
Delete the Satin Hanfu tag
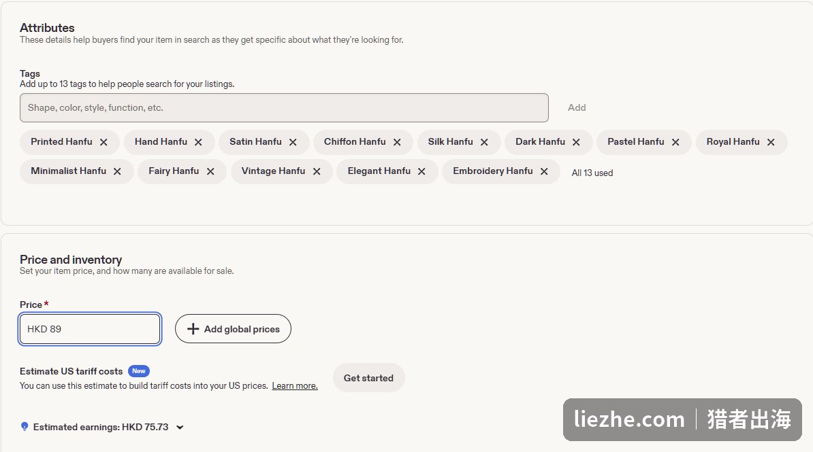293,142
